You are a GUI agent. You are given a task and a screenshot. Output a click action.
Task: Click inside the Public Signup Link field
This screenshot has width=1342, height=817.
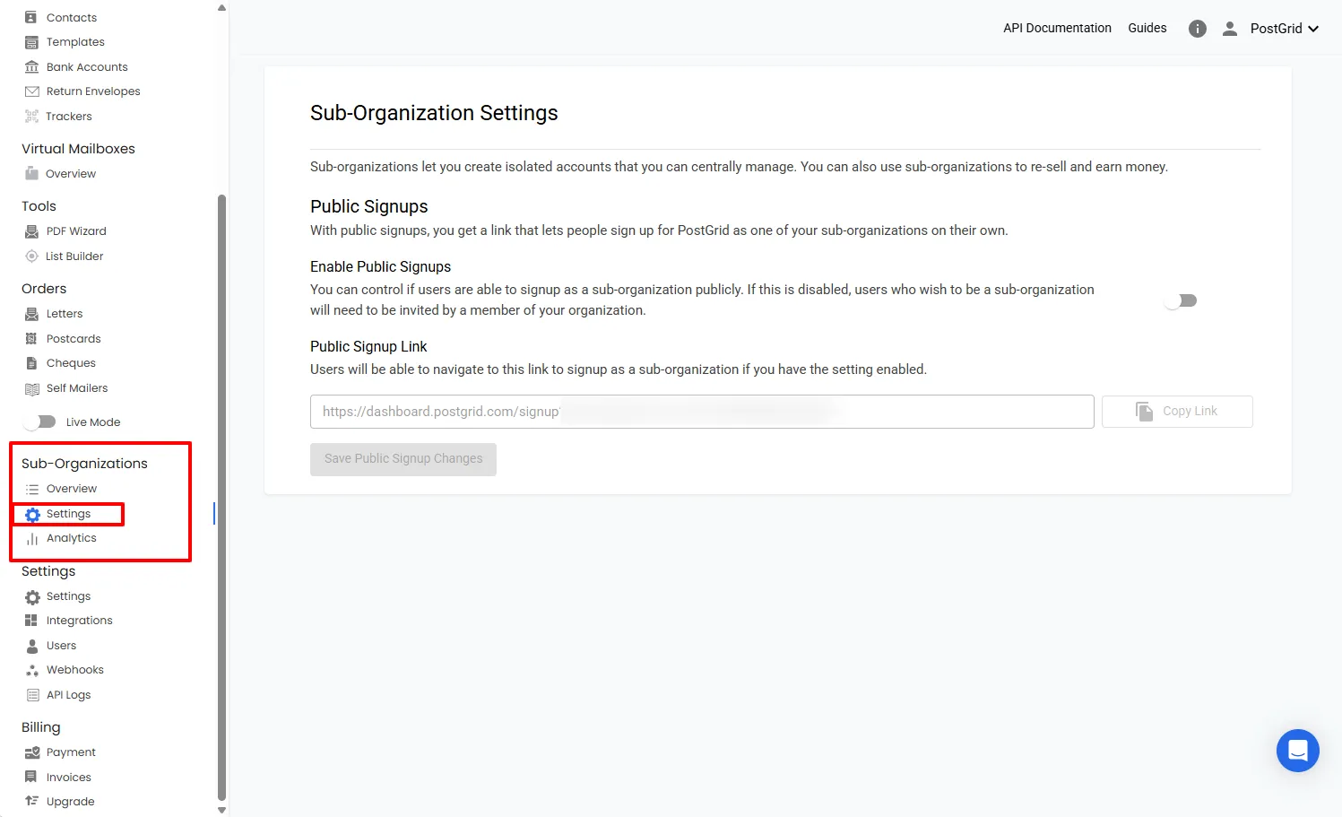pos(702,411)
